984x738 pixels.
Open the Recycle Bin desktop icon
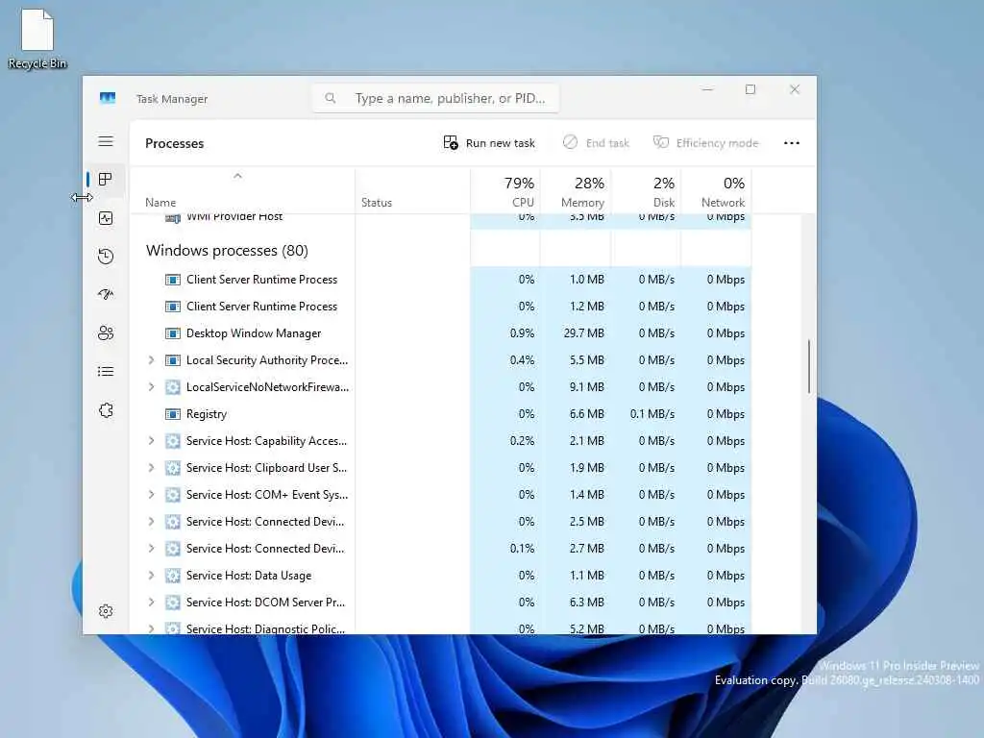click(37, 38)
